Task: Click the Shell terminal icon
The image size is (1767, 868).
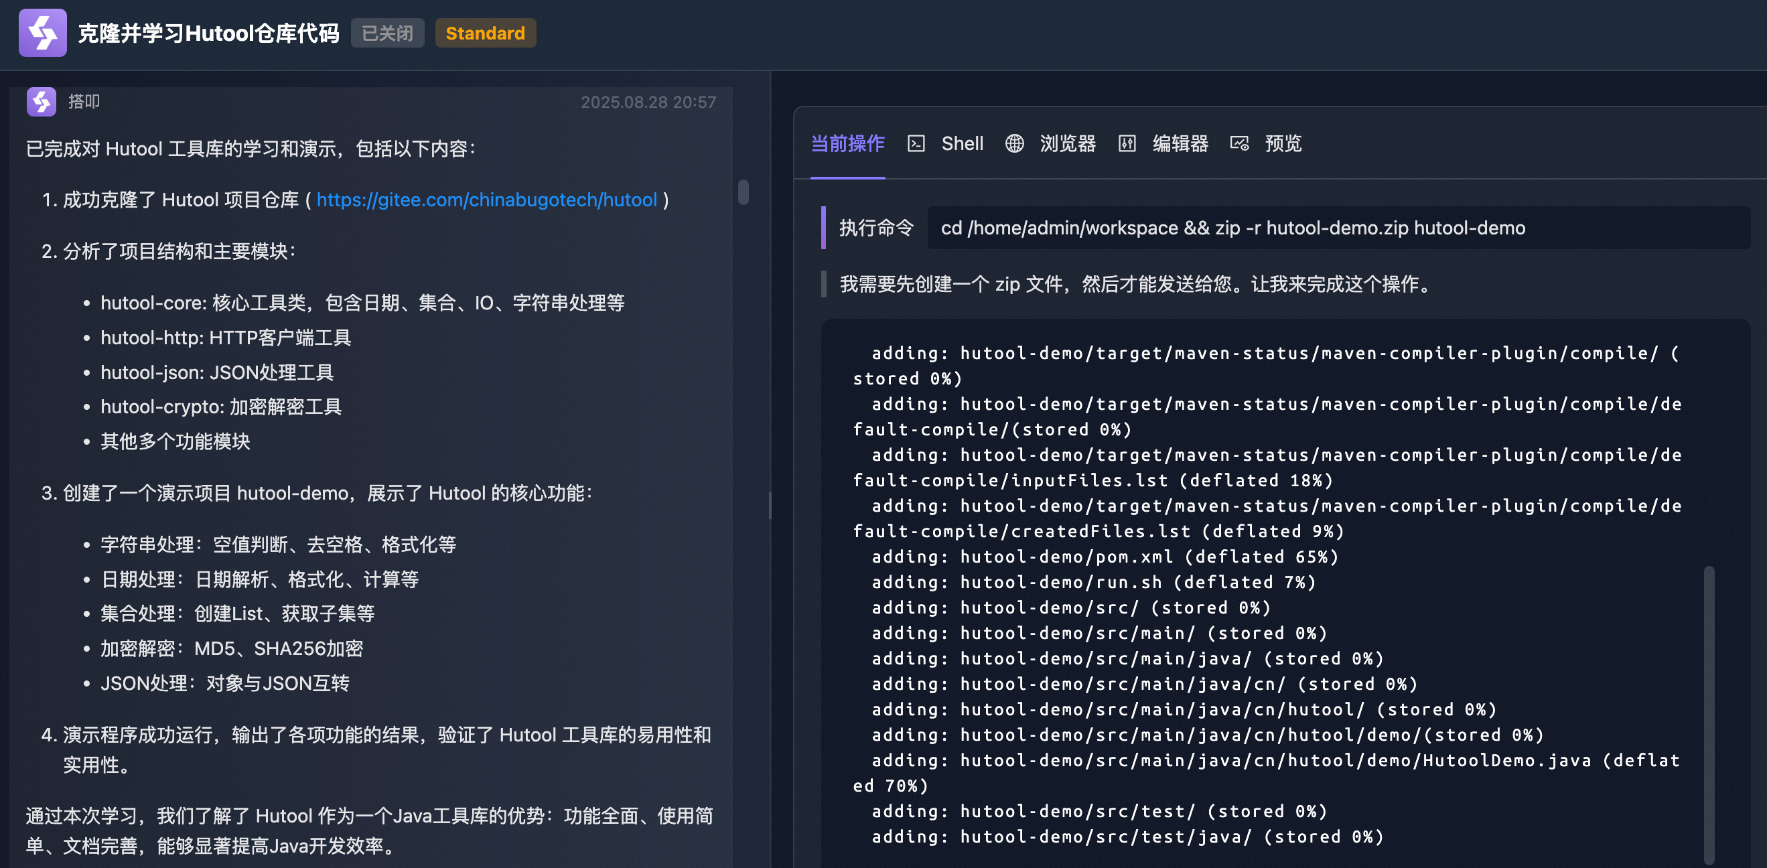Action: pos(916,144)
